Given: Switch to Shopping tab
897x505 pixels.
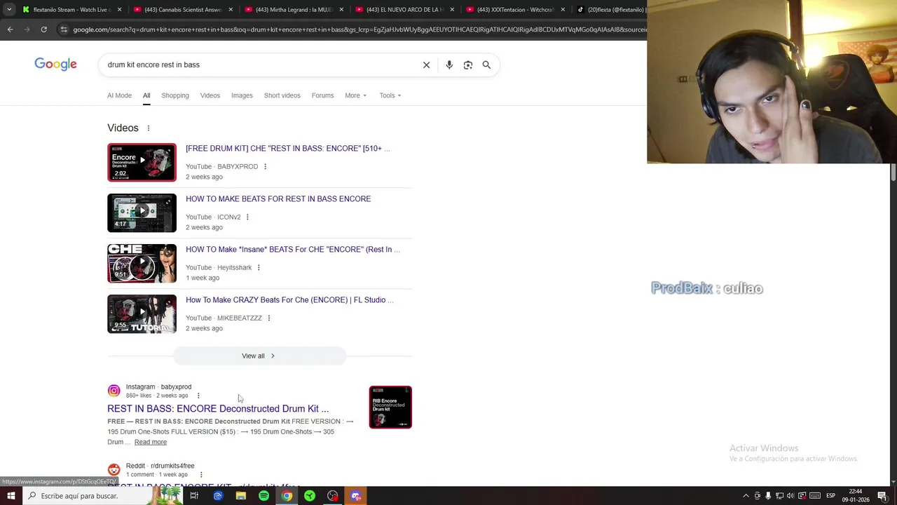Looking at the screenshot, I should point(175,95).
